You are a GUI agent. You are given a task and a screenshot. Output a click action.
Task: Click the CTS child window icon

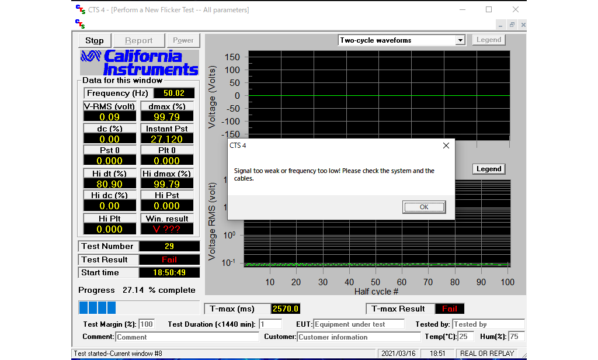[80, 24]
